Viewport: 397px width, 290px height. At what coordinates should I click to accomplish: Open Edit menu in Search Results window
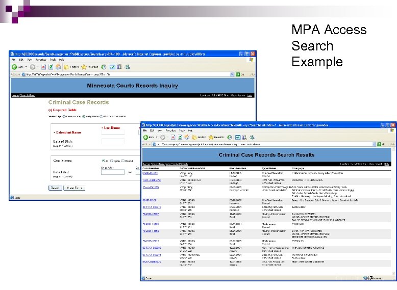pyautogui.click(x=152, y=130)
